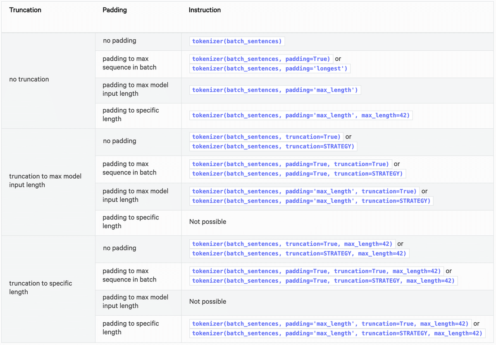Select "padding to max sequence in batch" under no truncation
The width and height of the screenshot is (496, 345).
[129, 63]
